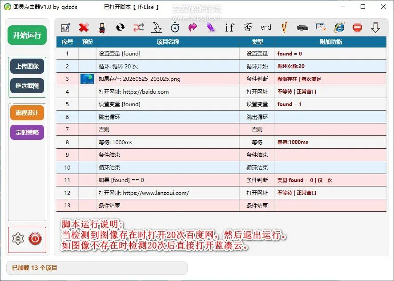Click the 框选截图 button
Image resolution: width=394 pixels, height=281 pixels.
point(27,86)
